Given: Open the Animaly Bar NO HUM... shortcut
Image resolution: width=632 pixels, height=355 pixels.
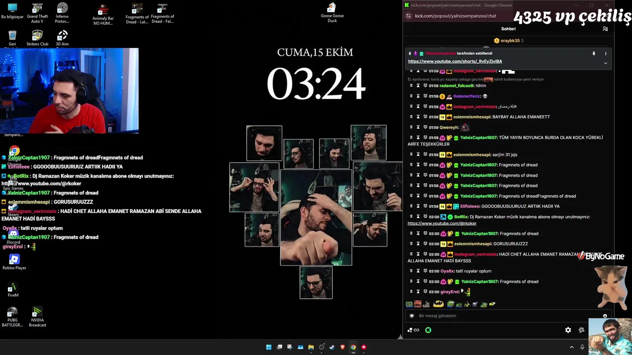Looking at the screenshot, I should [103, 15].
